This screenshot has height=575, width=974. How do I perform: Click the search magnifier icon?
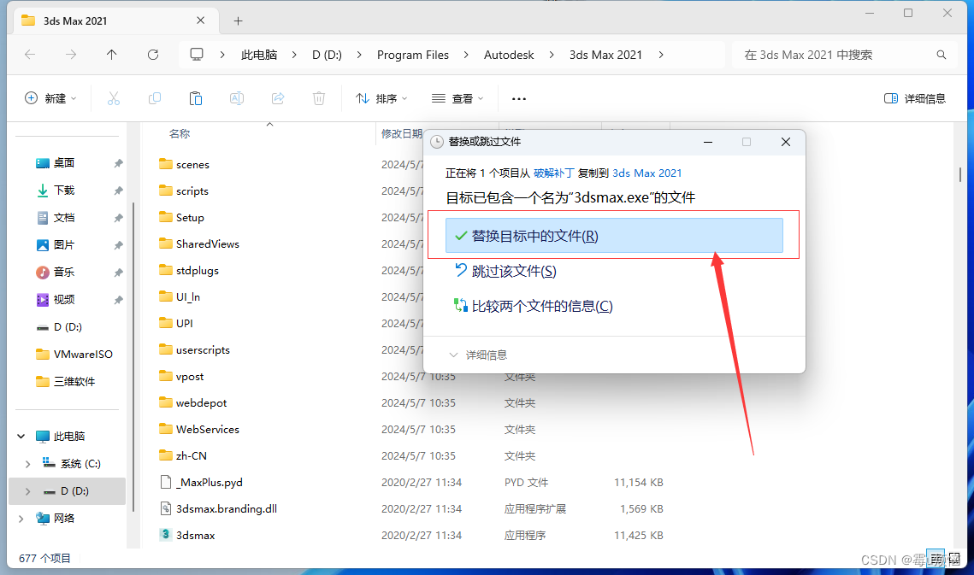pos(942,55)
